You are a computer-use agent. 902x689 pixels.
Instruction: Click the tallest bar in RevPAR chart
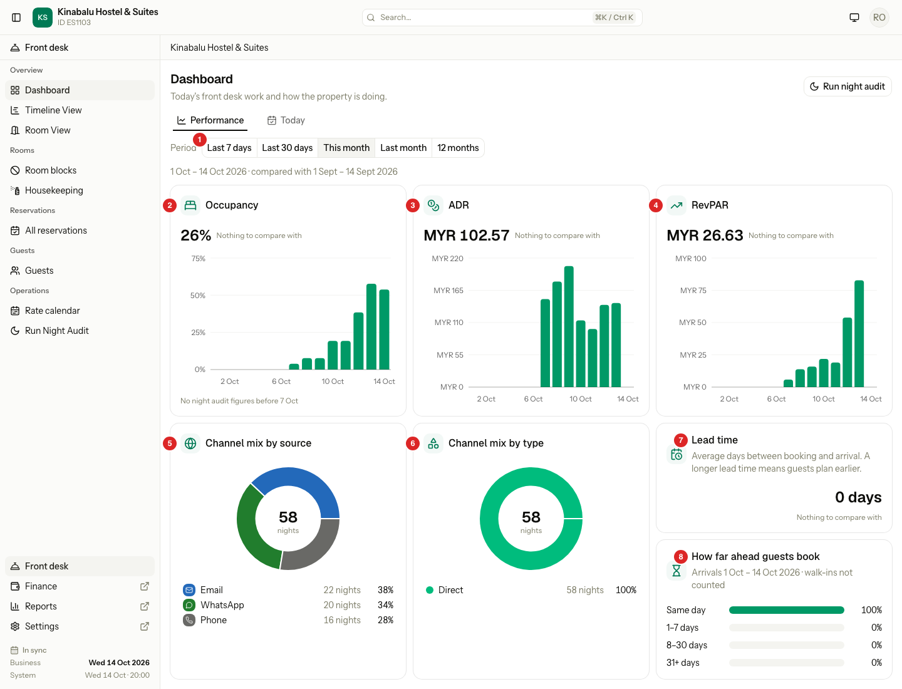pyautogui.click(x=859, y=334)
